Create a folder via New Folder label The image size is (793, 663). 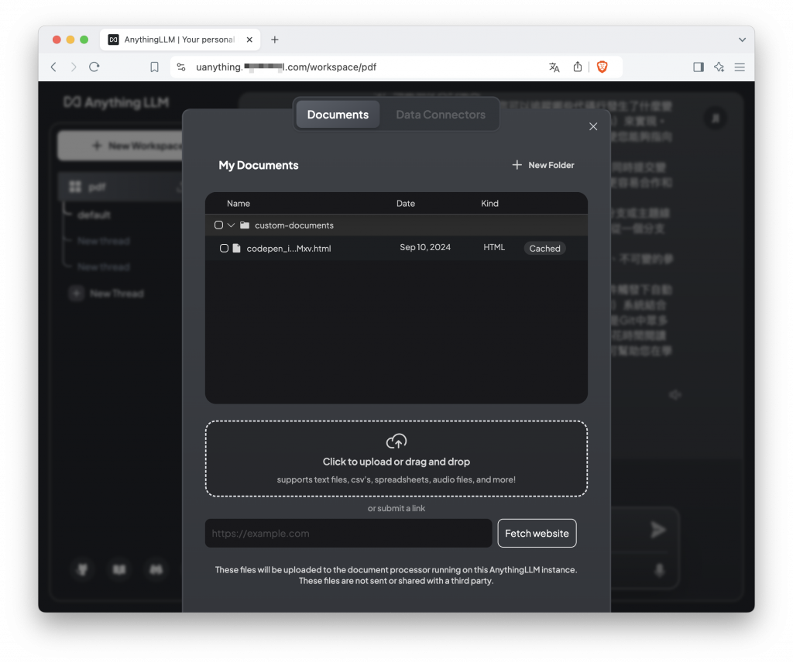[551, 165]
